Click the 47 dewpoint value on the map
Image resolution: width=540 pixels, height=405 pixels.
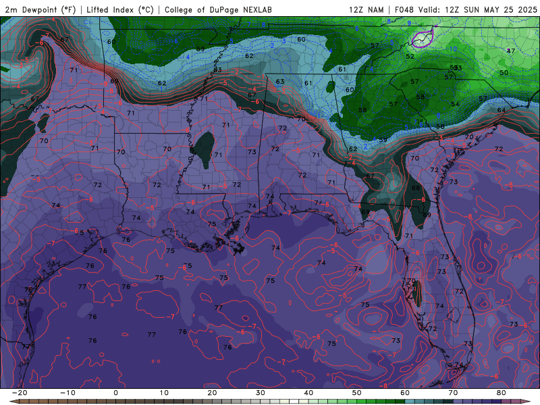[x=511, y=51]
